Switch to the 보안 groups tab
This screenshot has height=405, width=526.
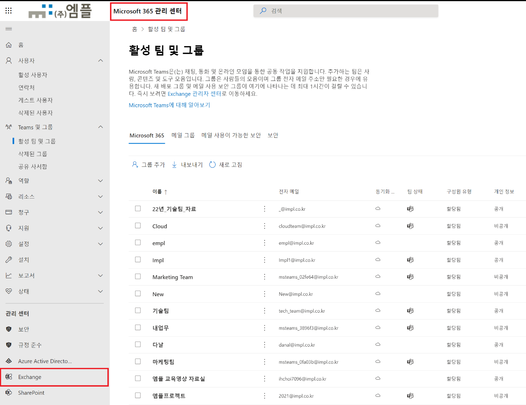tap(273, 135)
